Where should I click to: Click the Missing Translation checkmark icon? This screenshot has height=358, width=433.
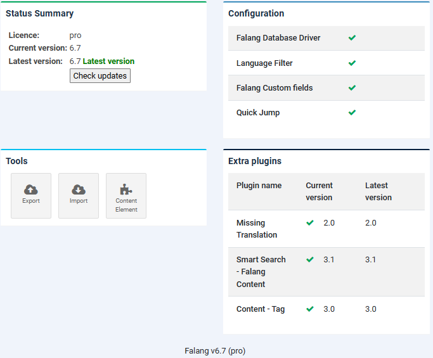click(310, 223)
